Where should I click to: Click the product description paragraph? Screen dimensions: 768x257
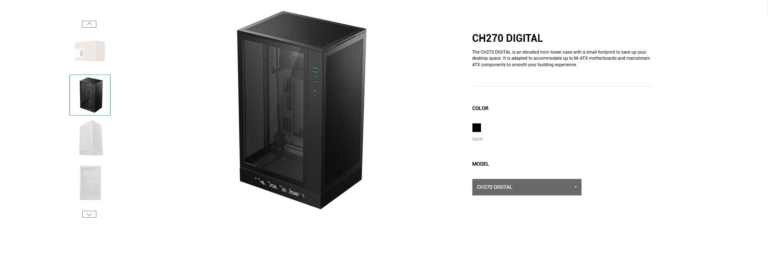(561, 58)
